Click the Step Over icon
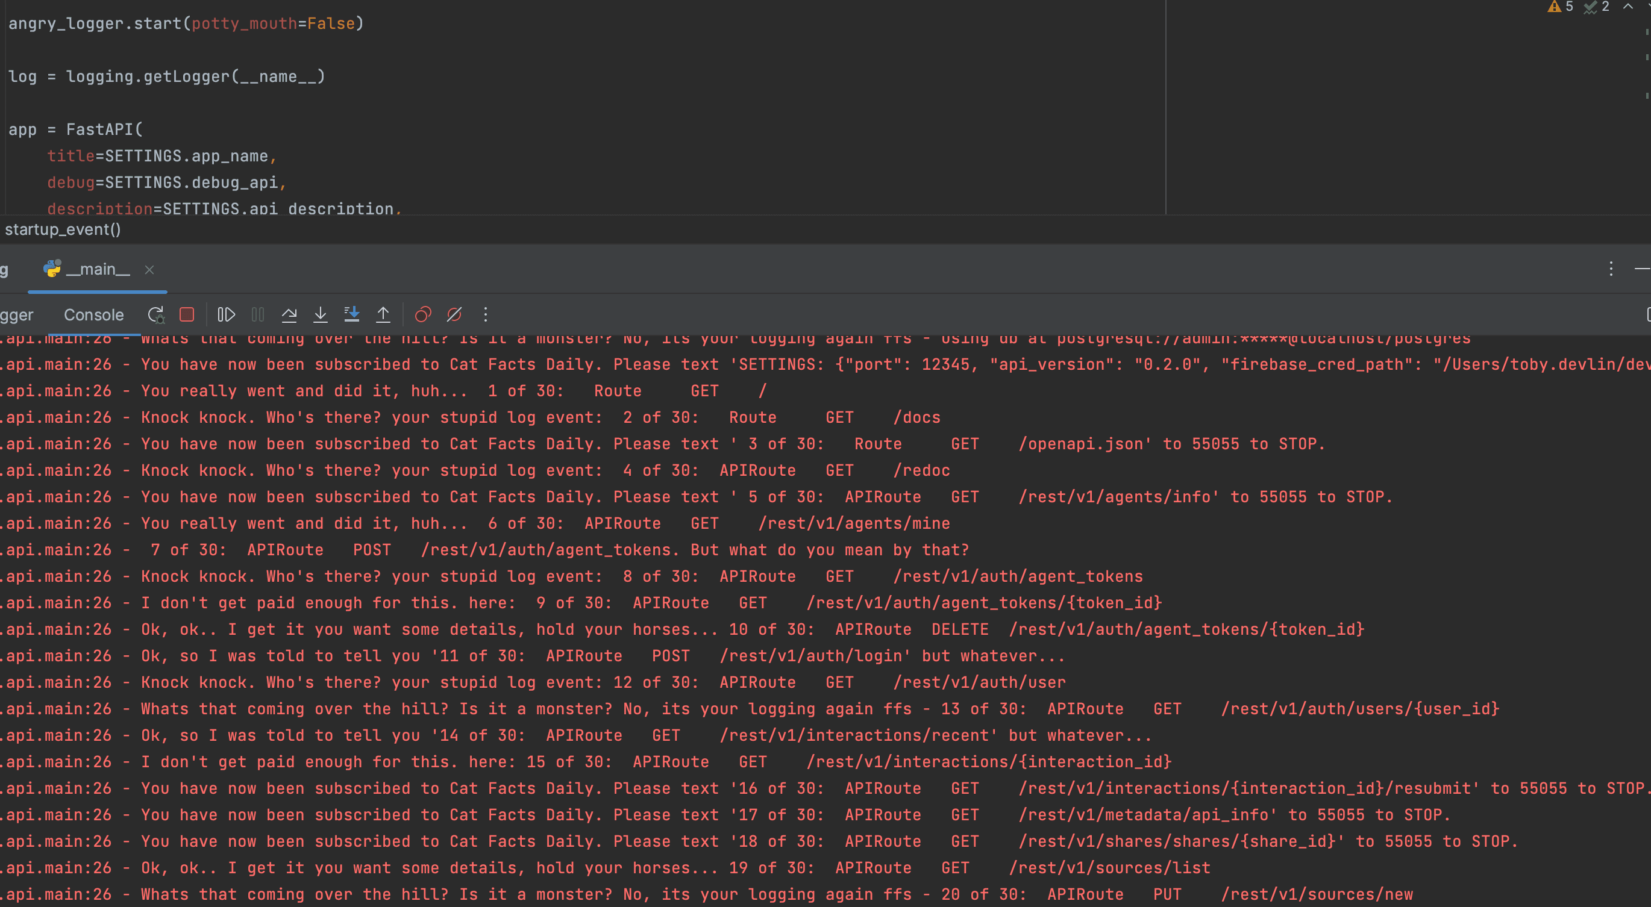Image resolution: width=1651 pixels, height=907 pixels. tap(289, 314)
